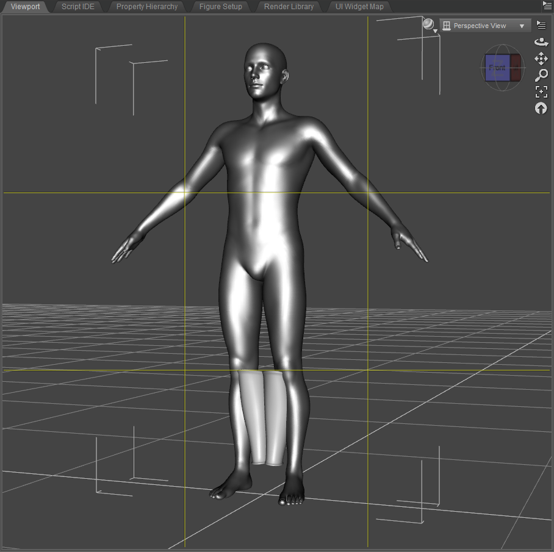Screen dimensions: 554x552
Task: Open the draw style sphere menu
Action: click(x=430, y=25)
